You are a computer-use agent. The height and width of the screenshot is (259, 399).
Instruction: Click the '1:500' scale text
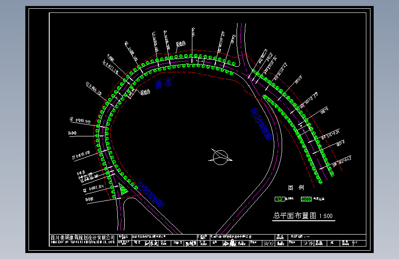coord(326,216)
